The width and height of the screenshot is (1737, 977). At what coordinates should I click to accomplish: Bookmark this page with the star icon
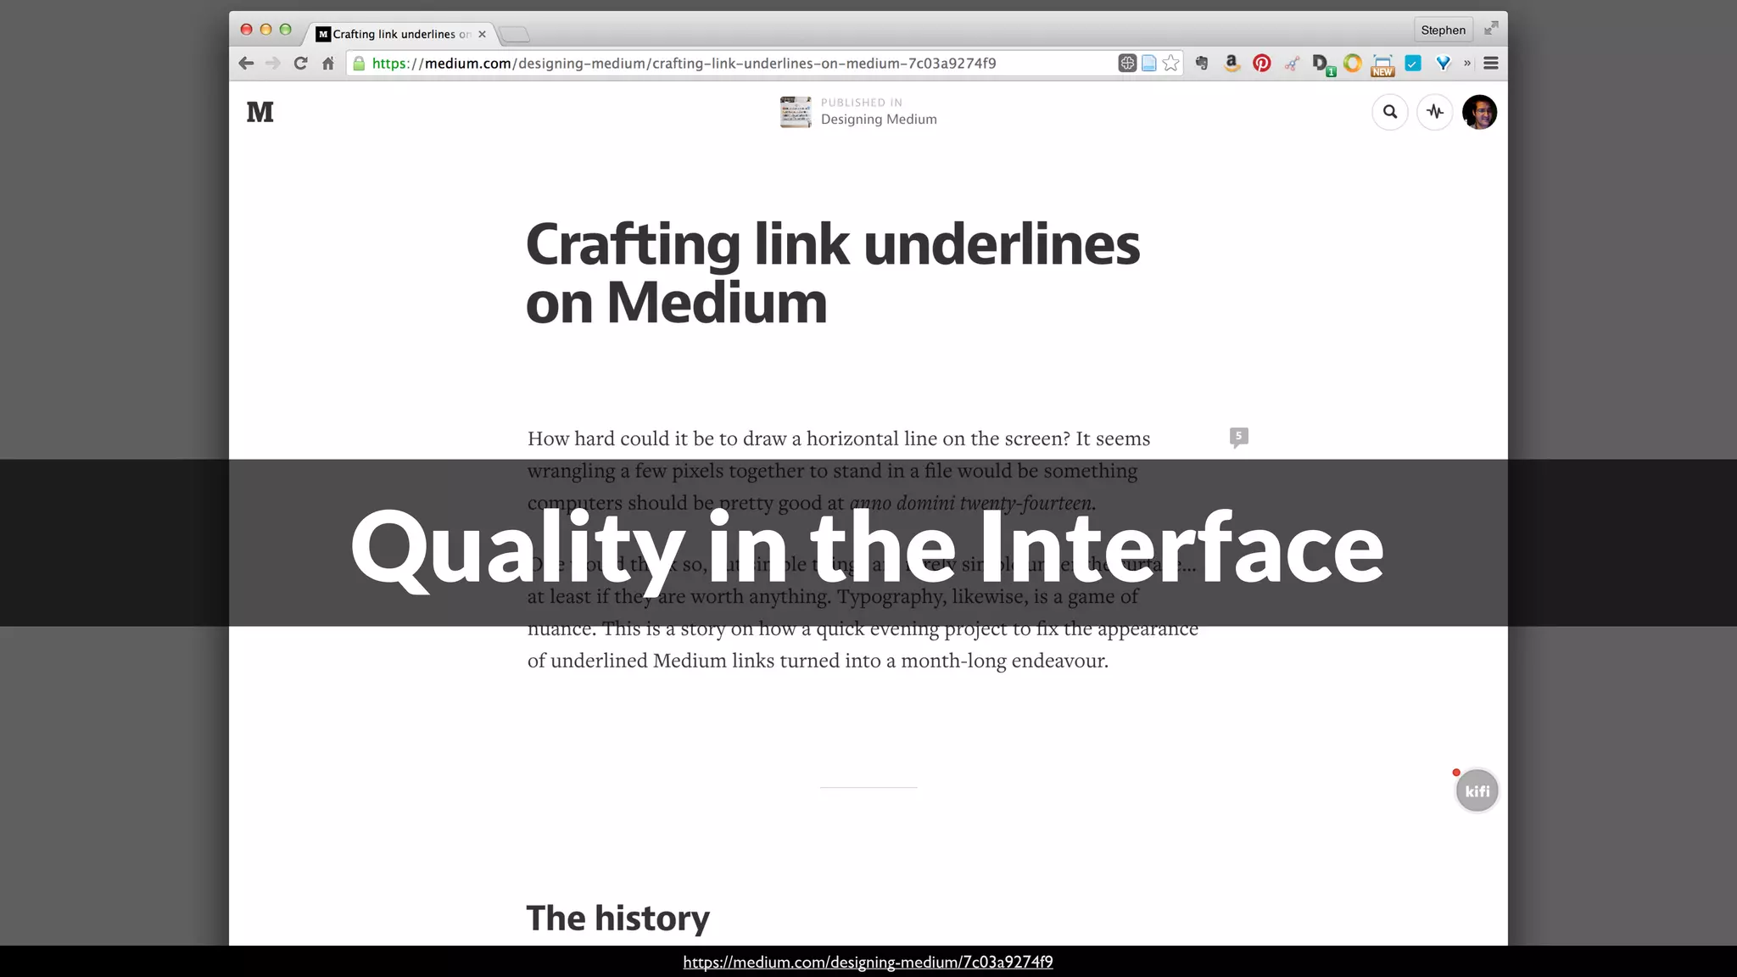pos(1170,63)
